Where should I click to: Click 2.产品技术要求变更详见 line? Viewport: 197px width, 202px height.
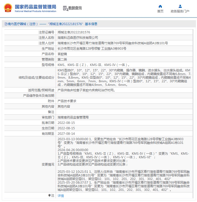point(93,161)
